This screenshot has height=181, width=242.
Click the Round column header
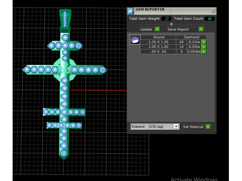click(x=158, y=37)
